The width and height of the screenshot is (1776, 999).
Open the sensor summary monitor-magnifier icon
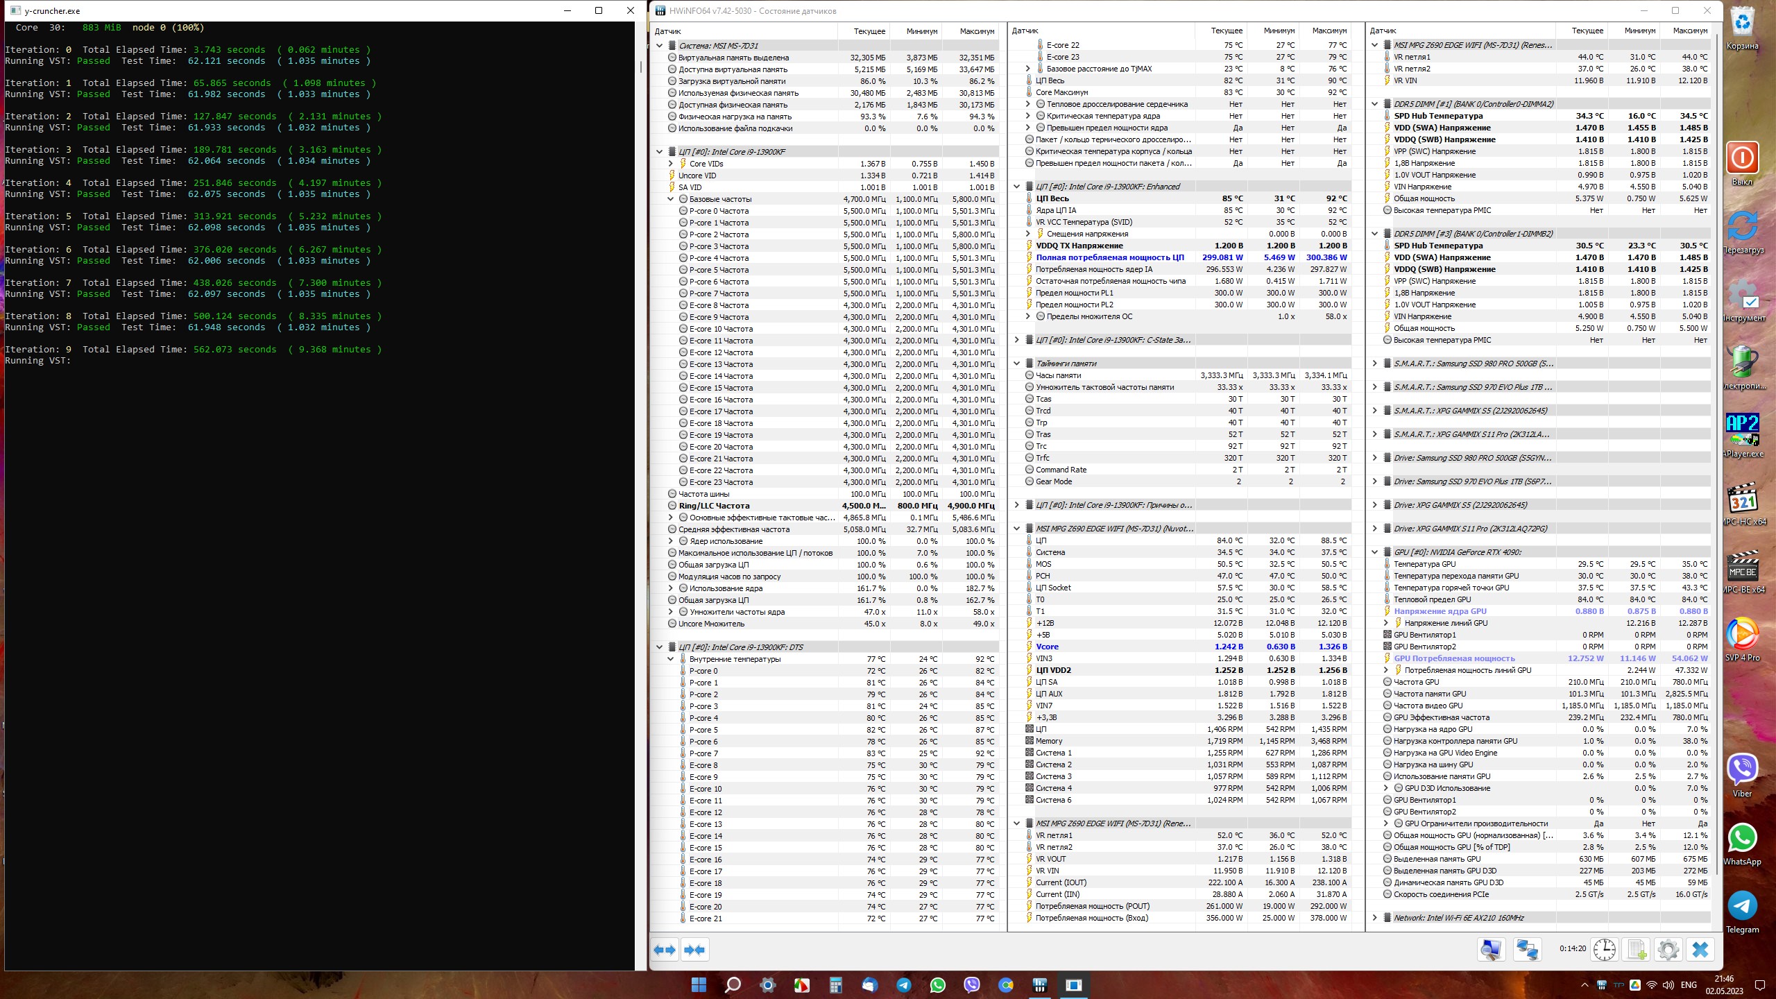point(1491,950)
